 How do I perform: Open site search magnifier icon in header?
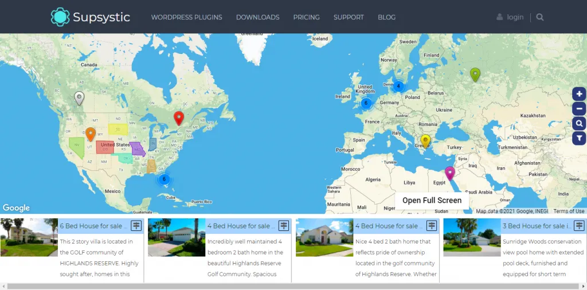point(539,17)
